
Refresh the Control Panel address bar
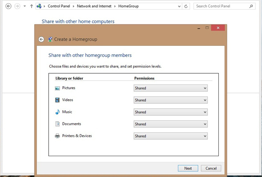[186, 6]
